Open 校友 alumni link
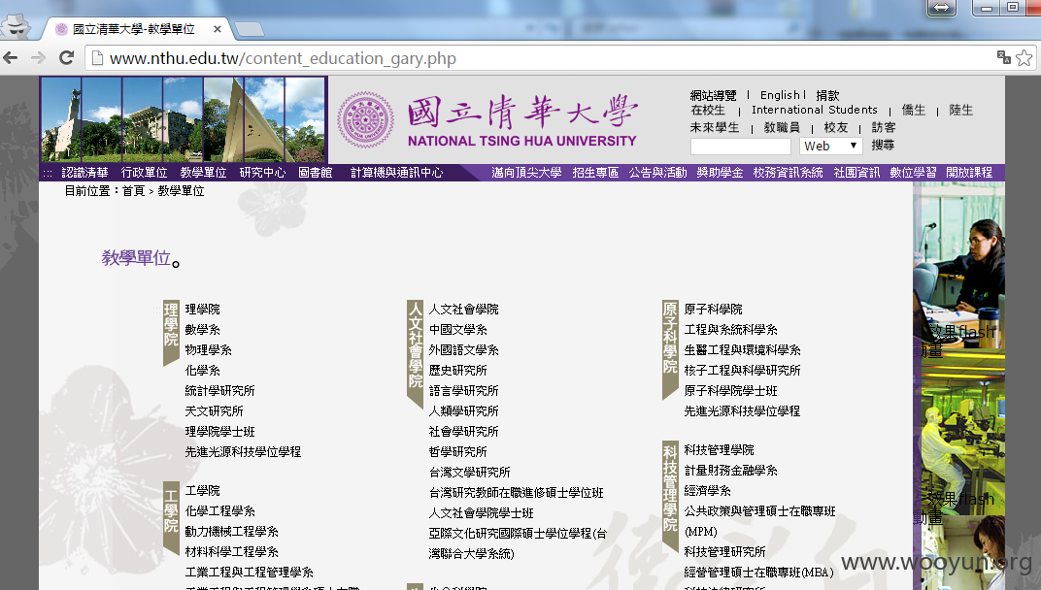The width and height of the screenshot is (1041, 590). [x=836, y=127]
